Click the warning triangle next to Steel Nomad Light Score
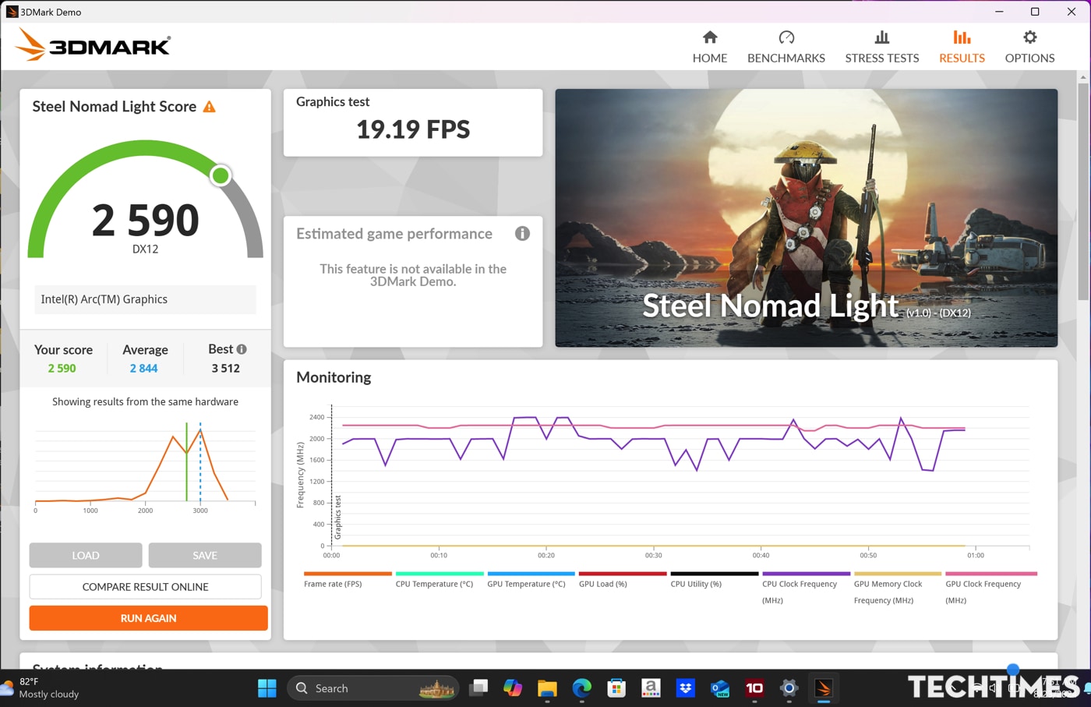 pos(209,107)
